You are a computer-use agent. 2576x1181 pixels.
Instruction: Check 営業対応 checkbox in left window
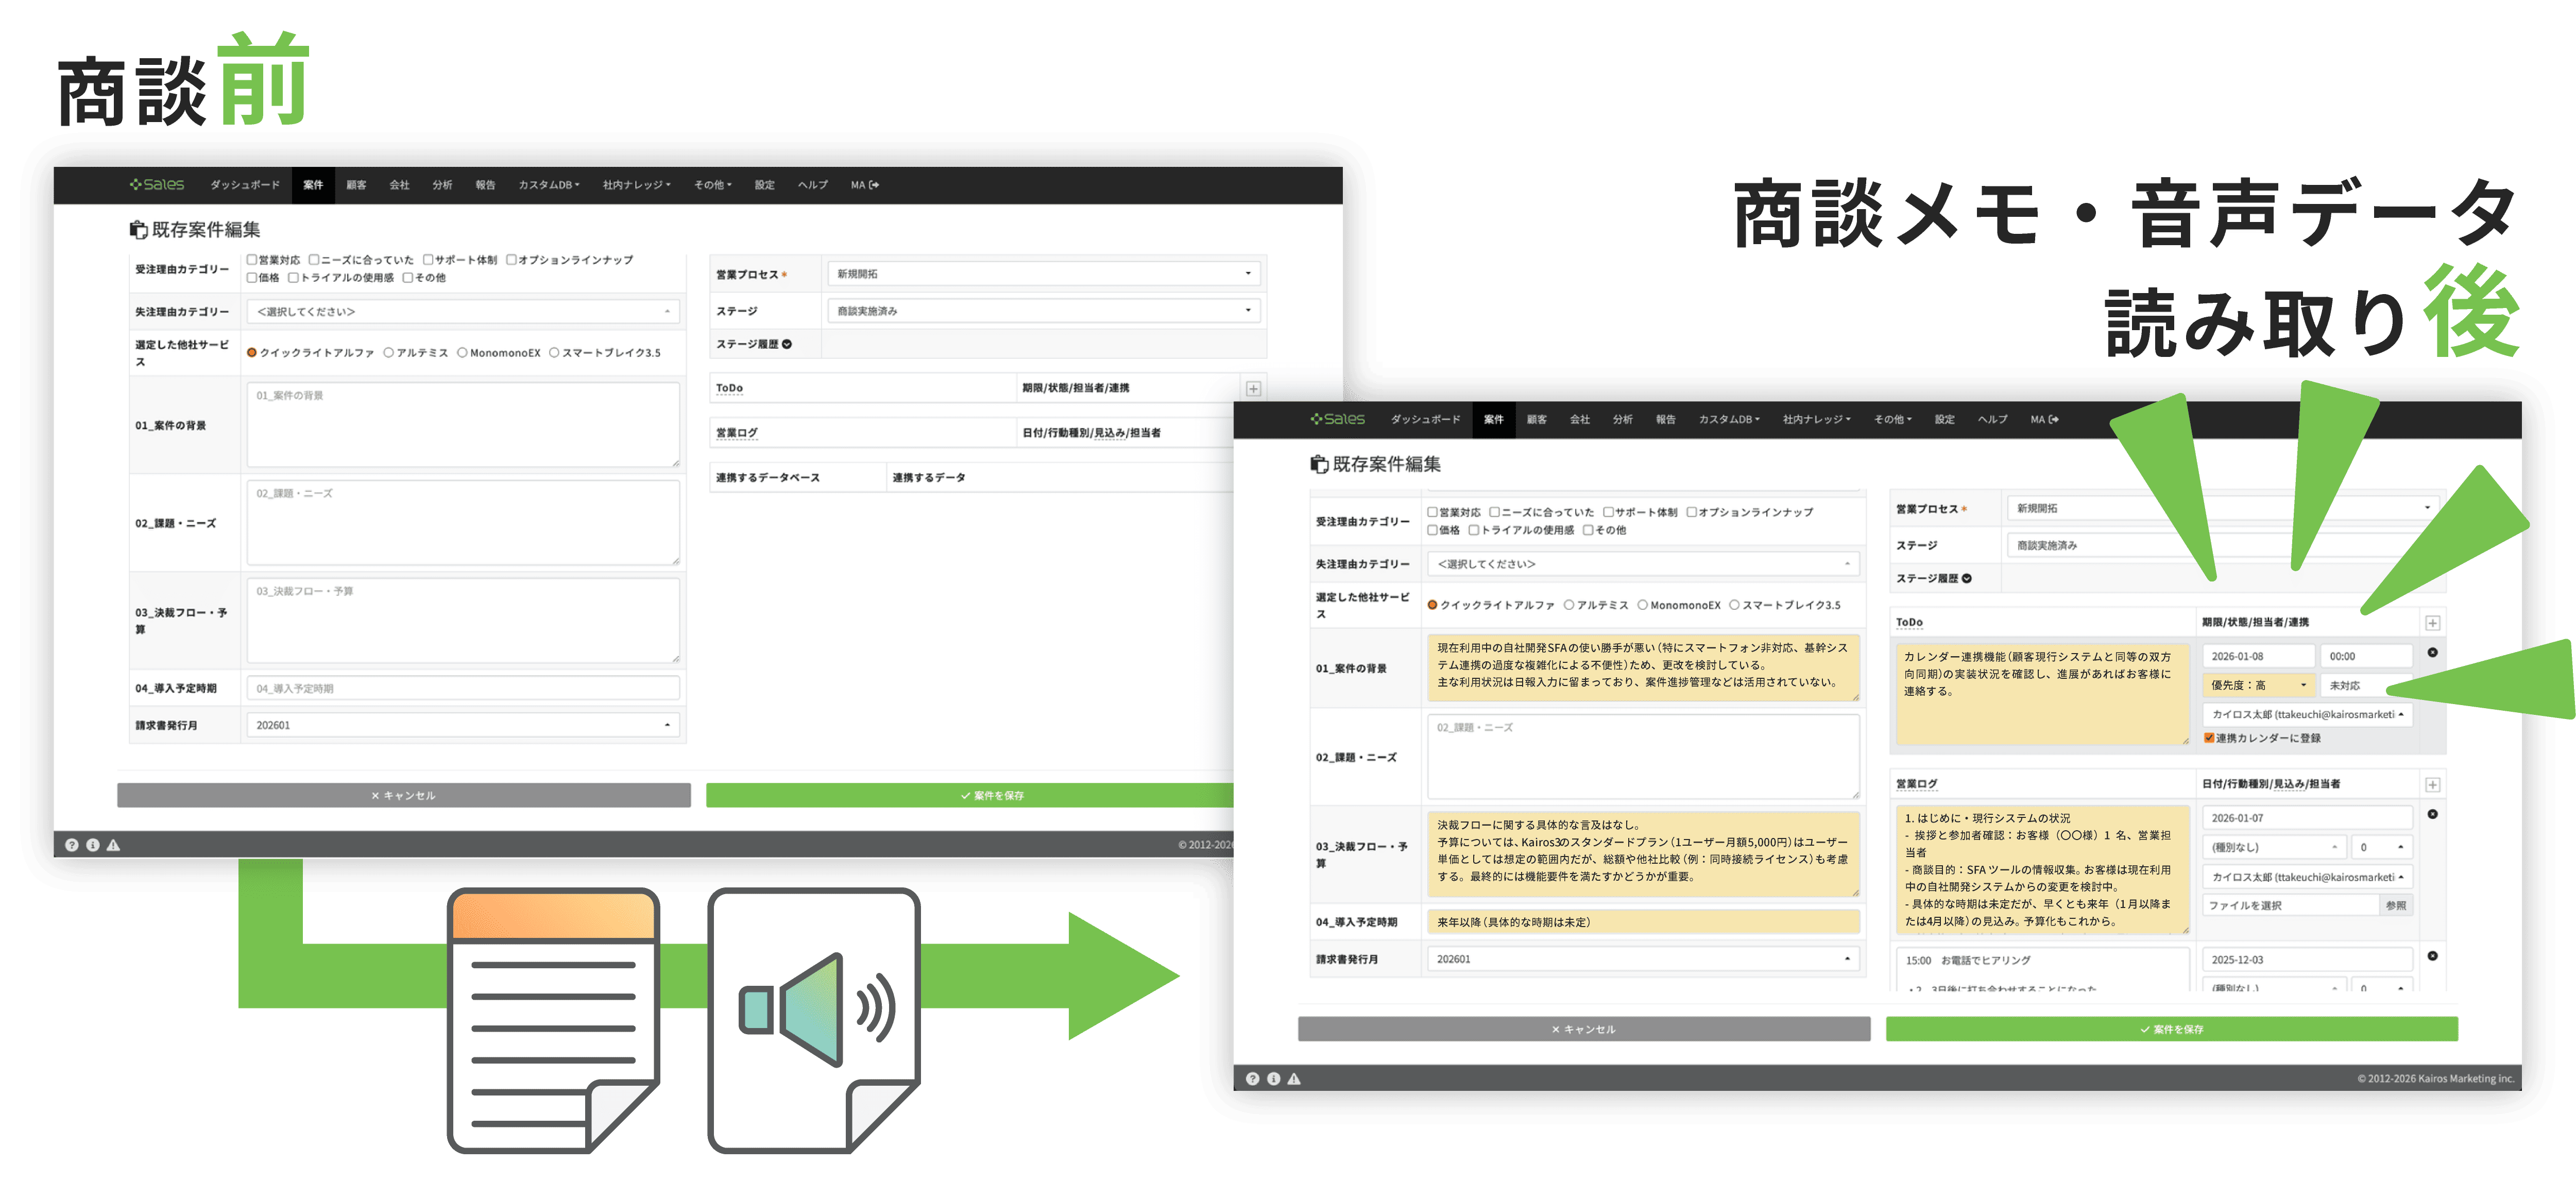252,260
